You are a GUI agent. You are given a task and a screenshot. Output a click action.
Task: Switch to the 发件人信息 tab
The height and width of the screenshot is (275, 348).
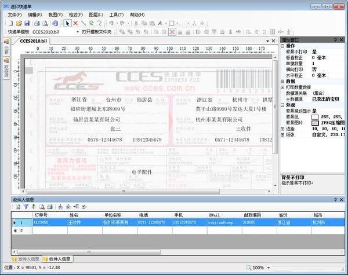(x=27, y=259)
